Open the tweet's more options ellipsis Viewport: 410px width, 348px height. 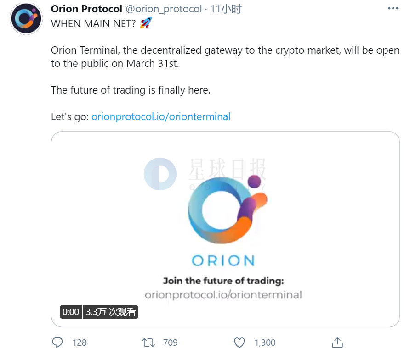[x=393, y=9]
